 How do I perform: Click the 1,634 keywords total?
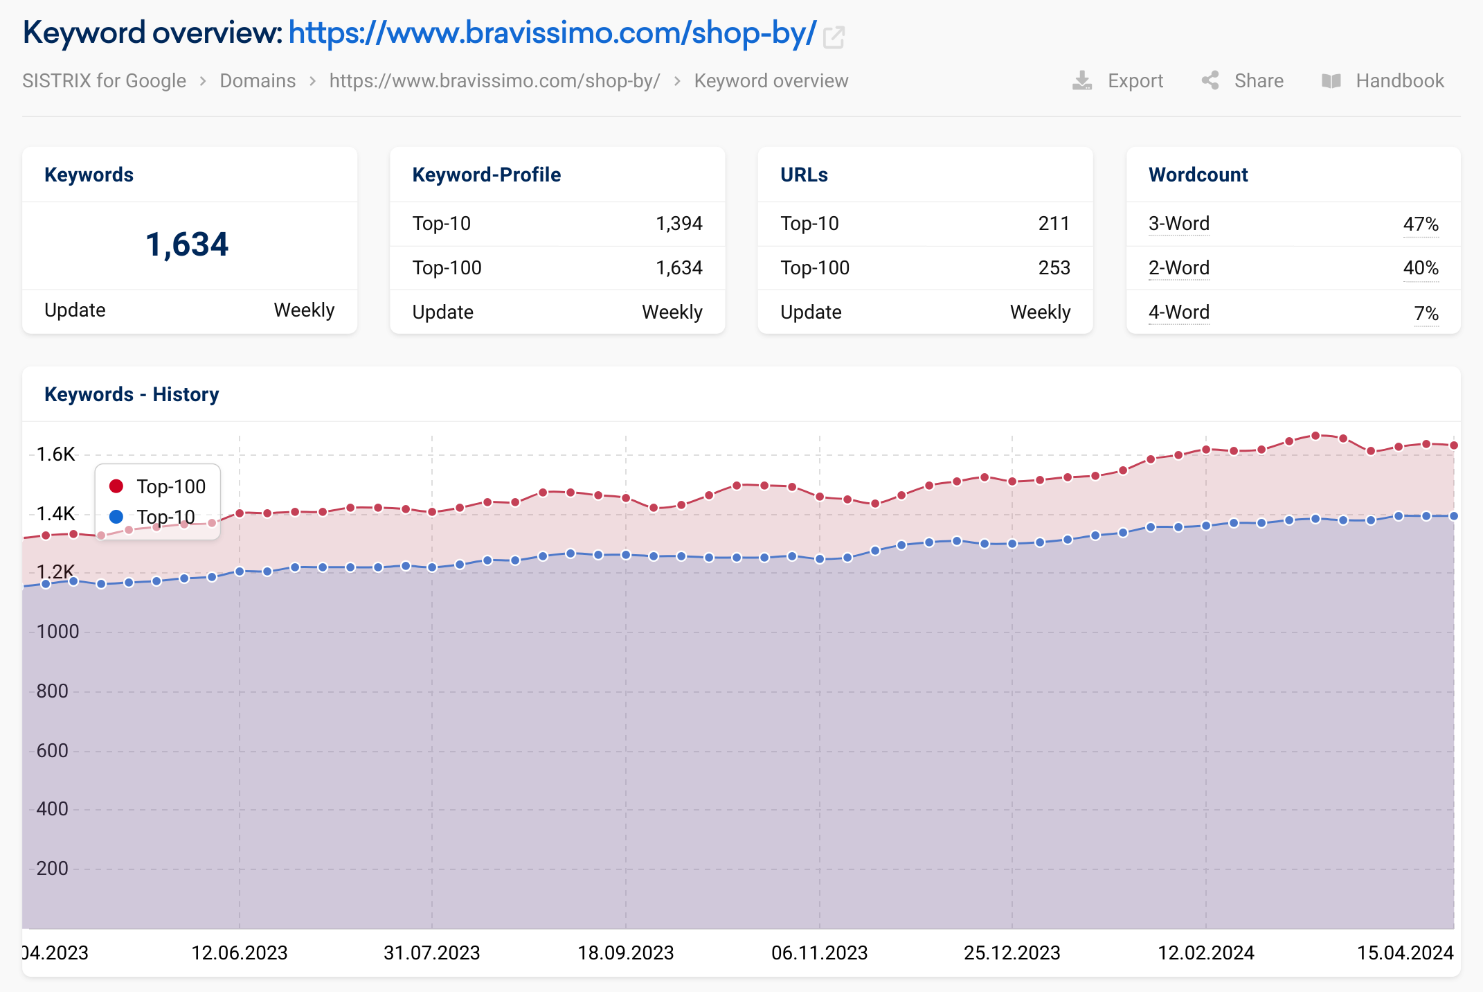187,245
